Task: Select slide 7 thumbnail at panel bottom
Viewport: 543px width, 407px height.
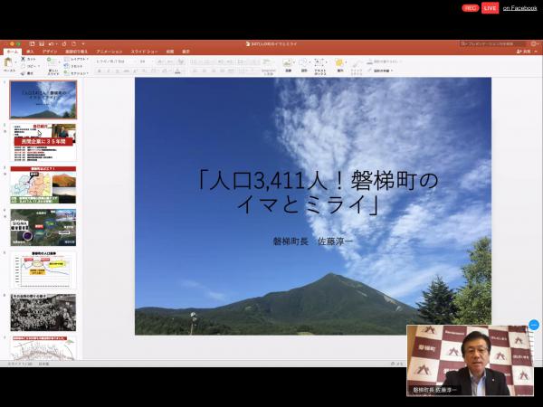Action: (x=43, y=348)
